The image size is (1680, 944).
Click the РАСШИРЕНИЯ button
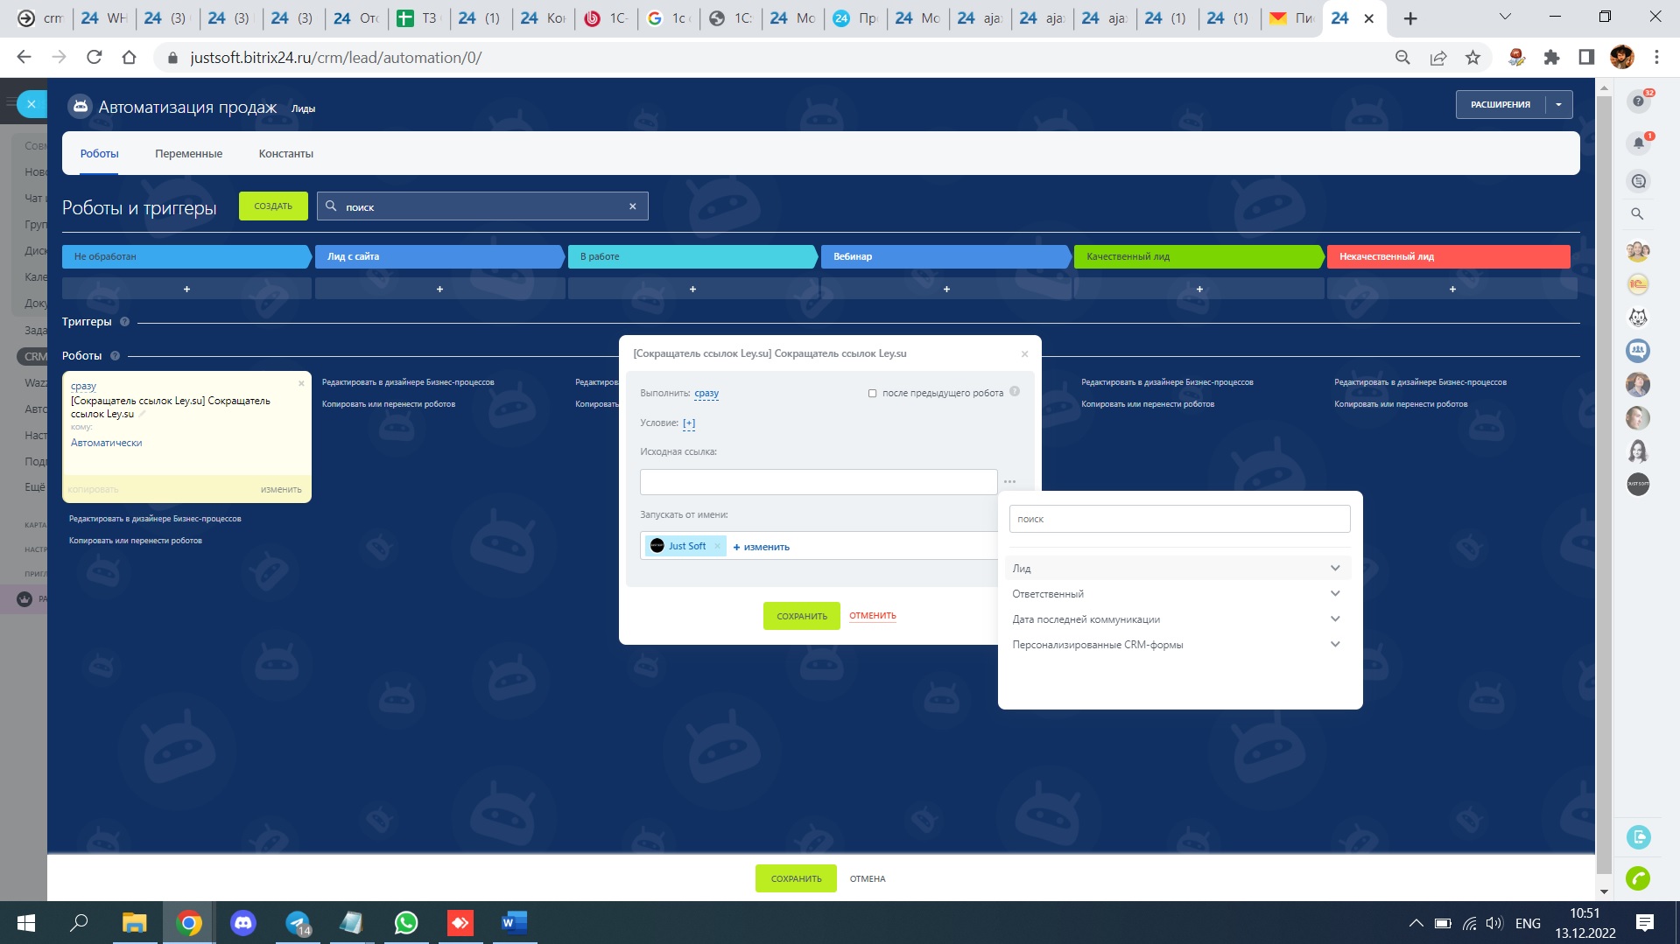click(1501, 105)
